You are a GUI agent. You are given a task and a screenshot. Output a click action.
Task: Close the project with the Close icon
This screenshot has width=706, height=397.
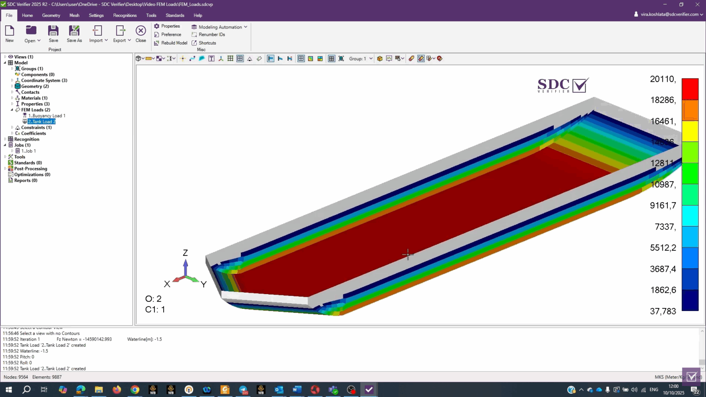pyautogui.click(x=141, y=31)
